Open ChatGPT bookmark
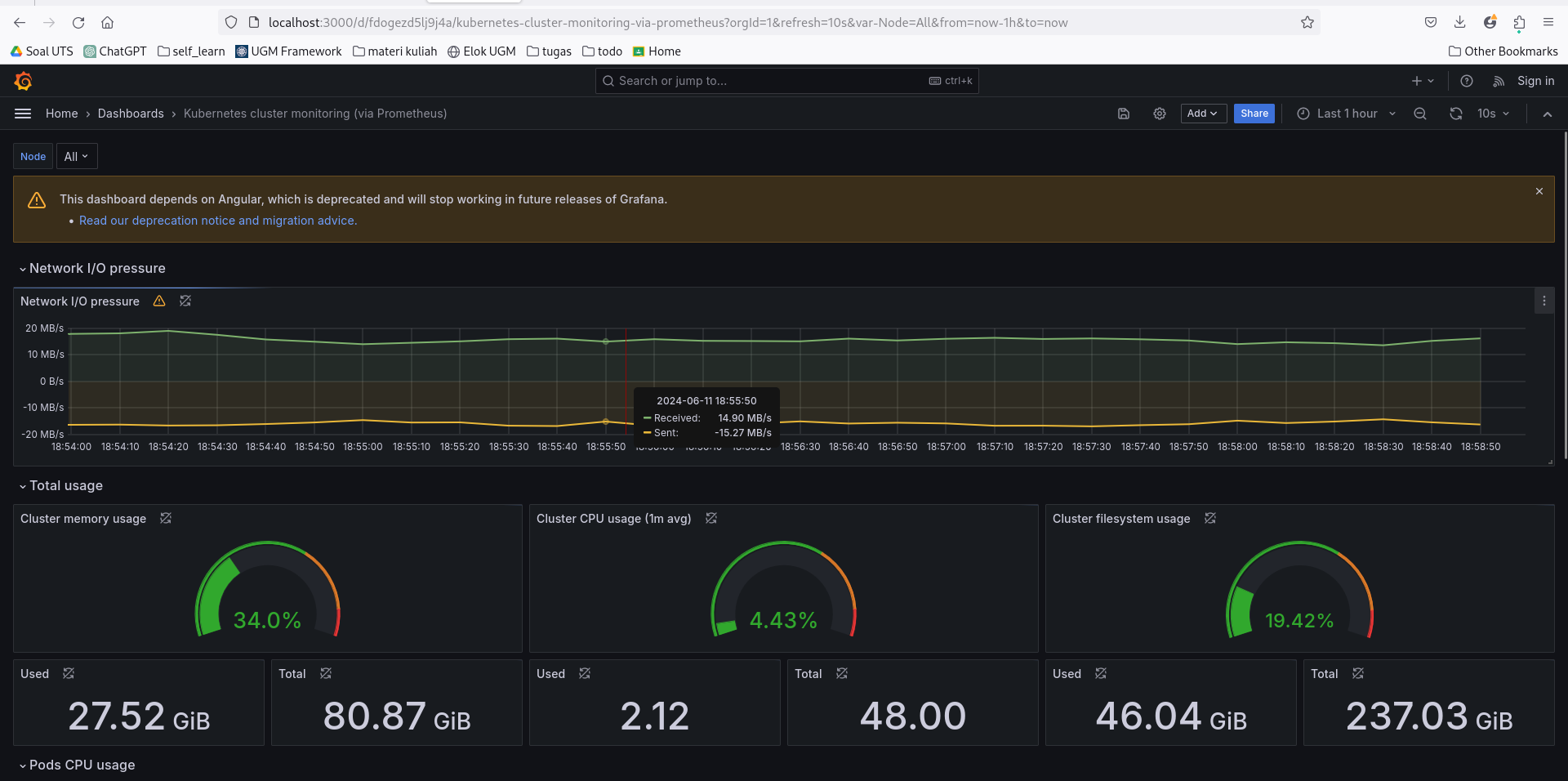 (115, 51)
